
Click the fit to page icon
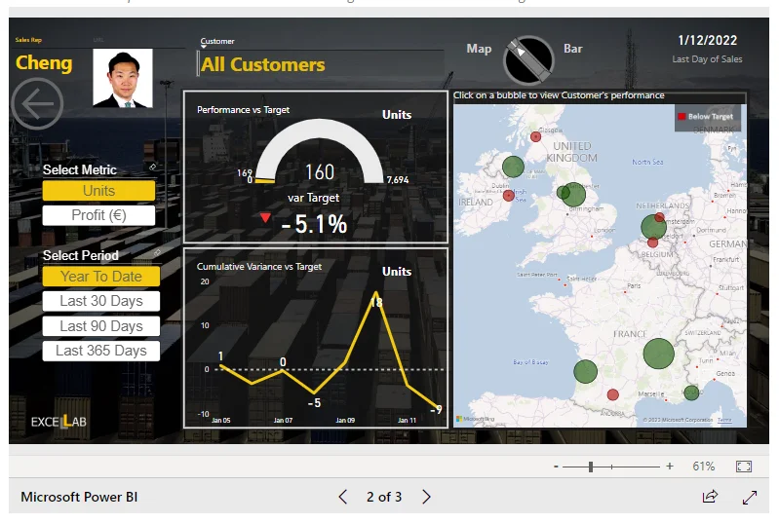744,467
